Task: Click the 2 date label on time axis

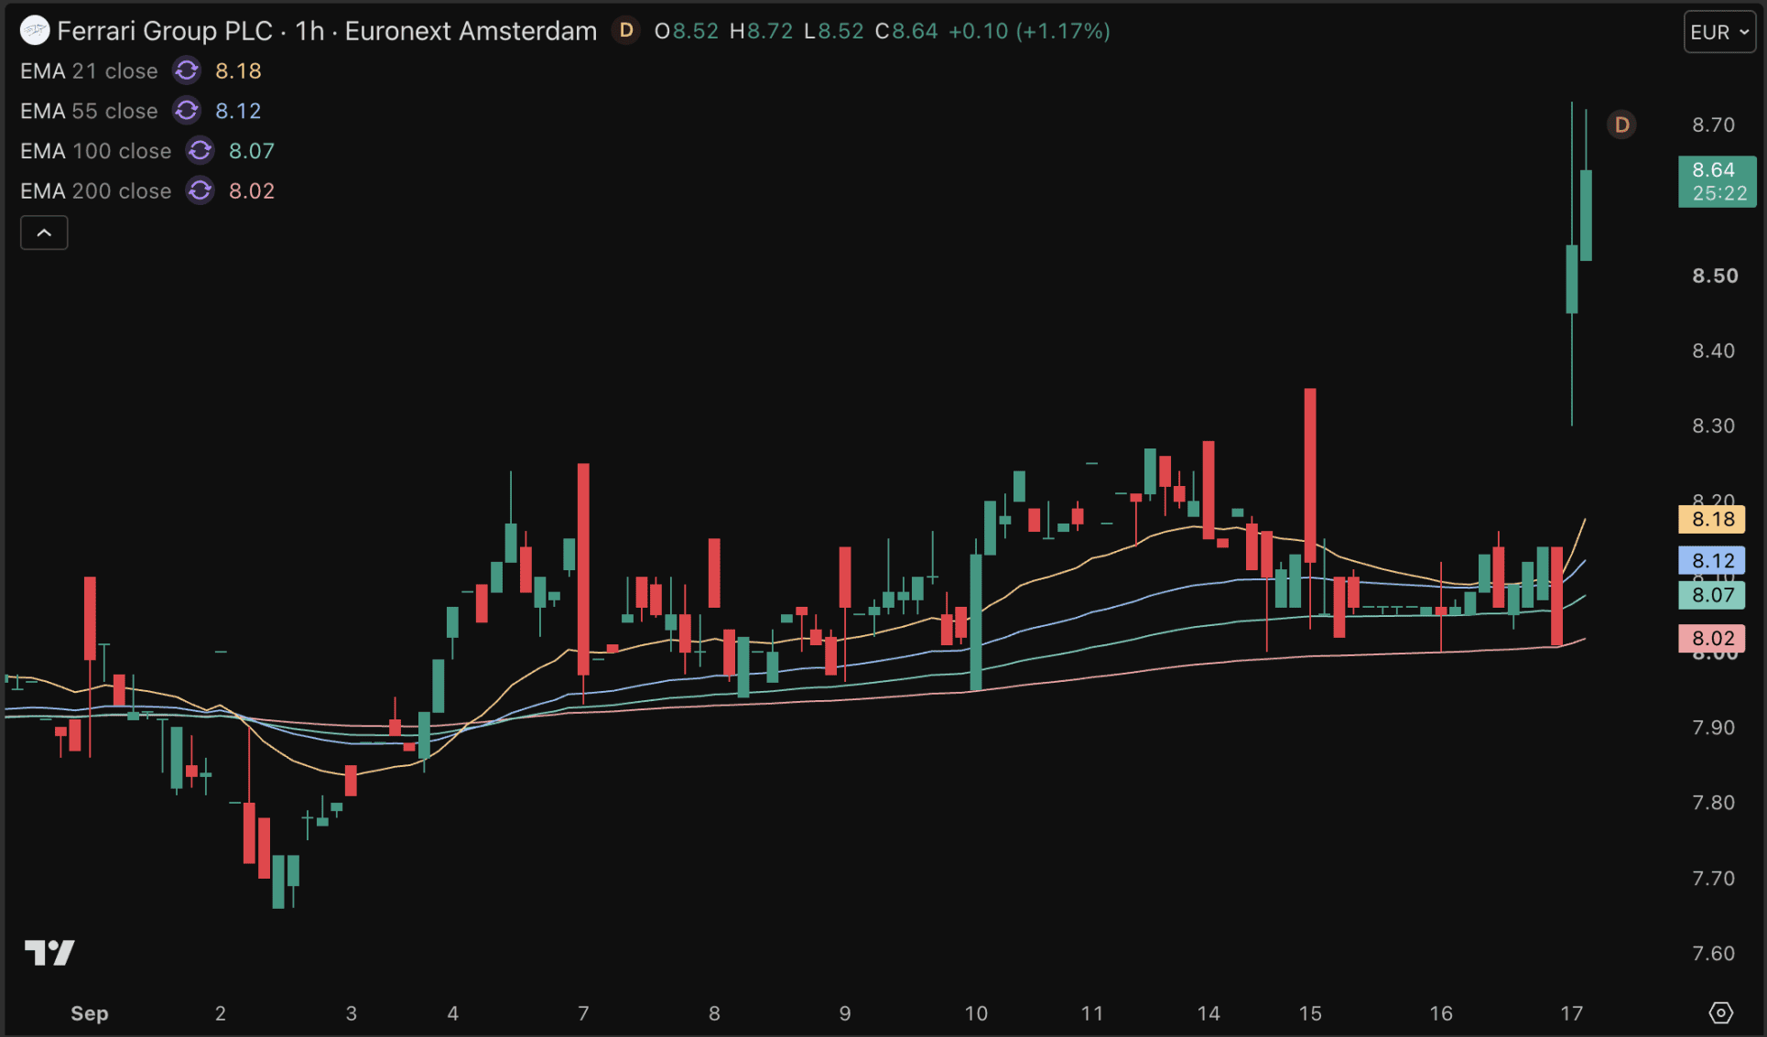Action: pyautogui.click(x=221, y=1013)
